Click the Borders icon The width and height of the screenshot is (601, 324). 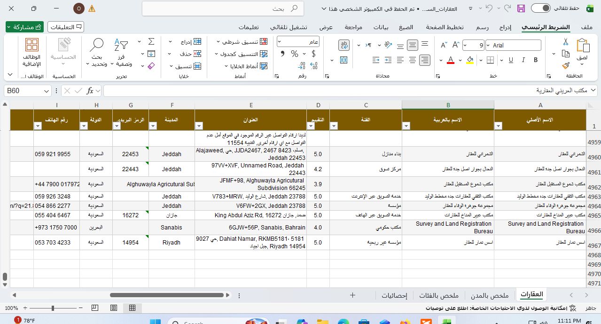pyautogui.click(x=490, y=60)
